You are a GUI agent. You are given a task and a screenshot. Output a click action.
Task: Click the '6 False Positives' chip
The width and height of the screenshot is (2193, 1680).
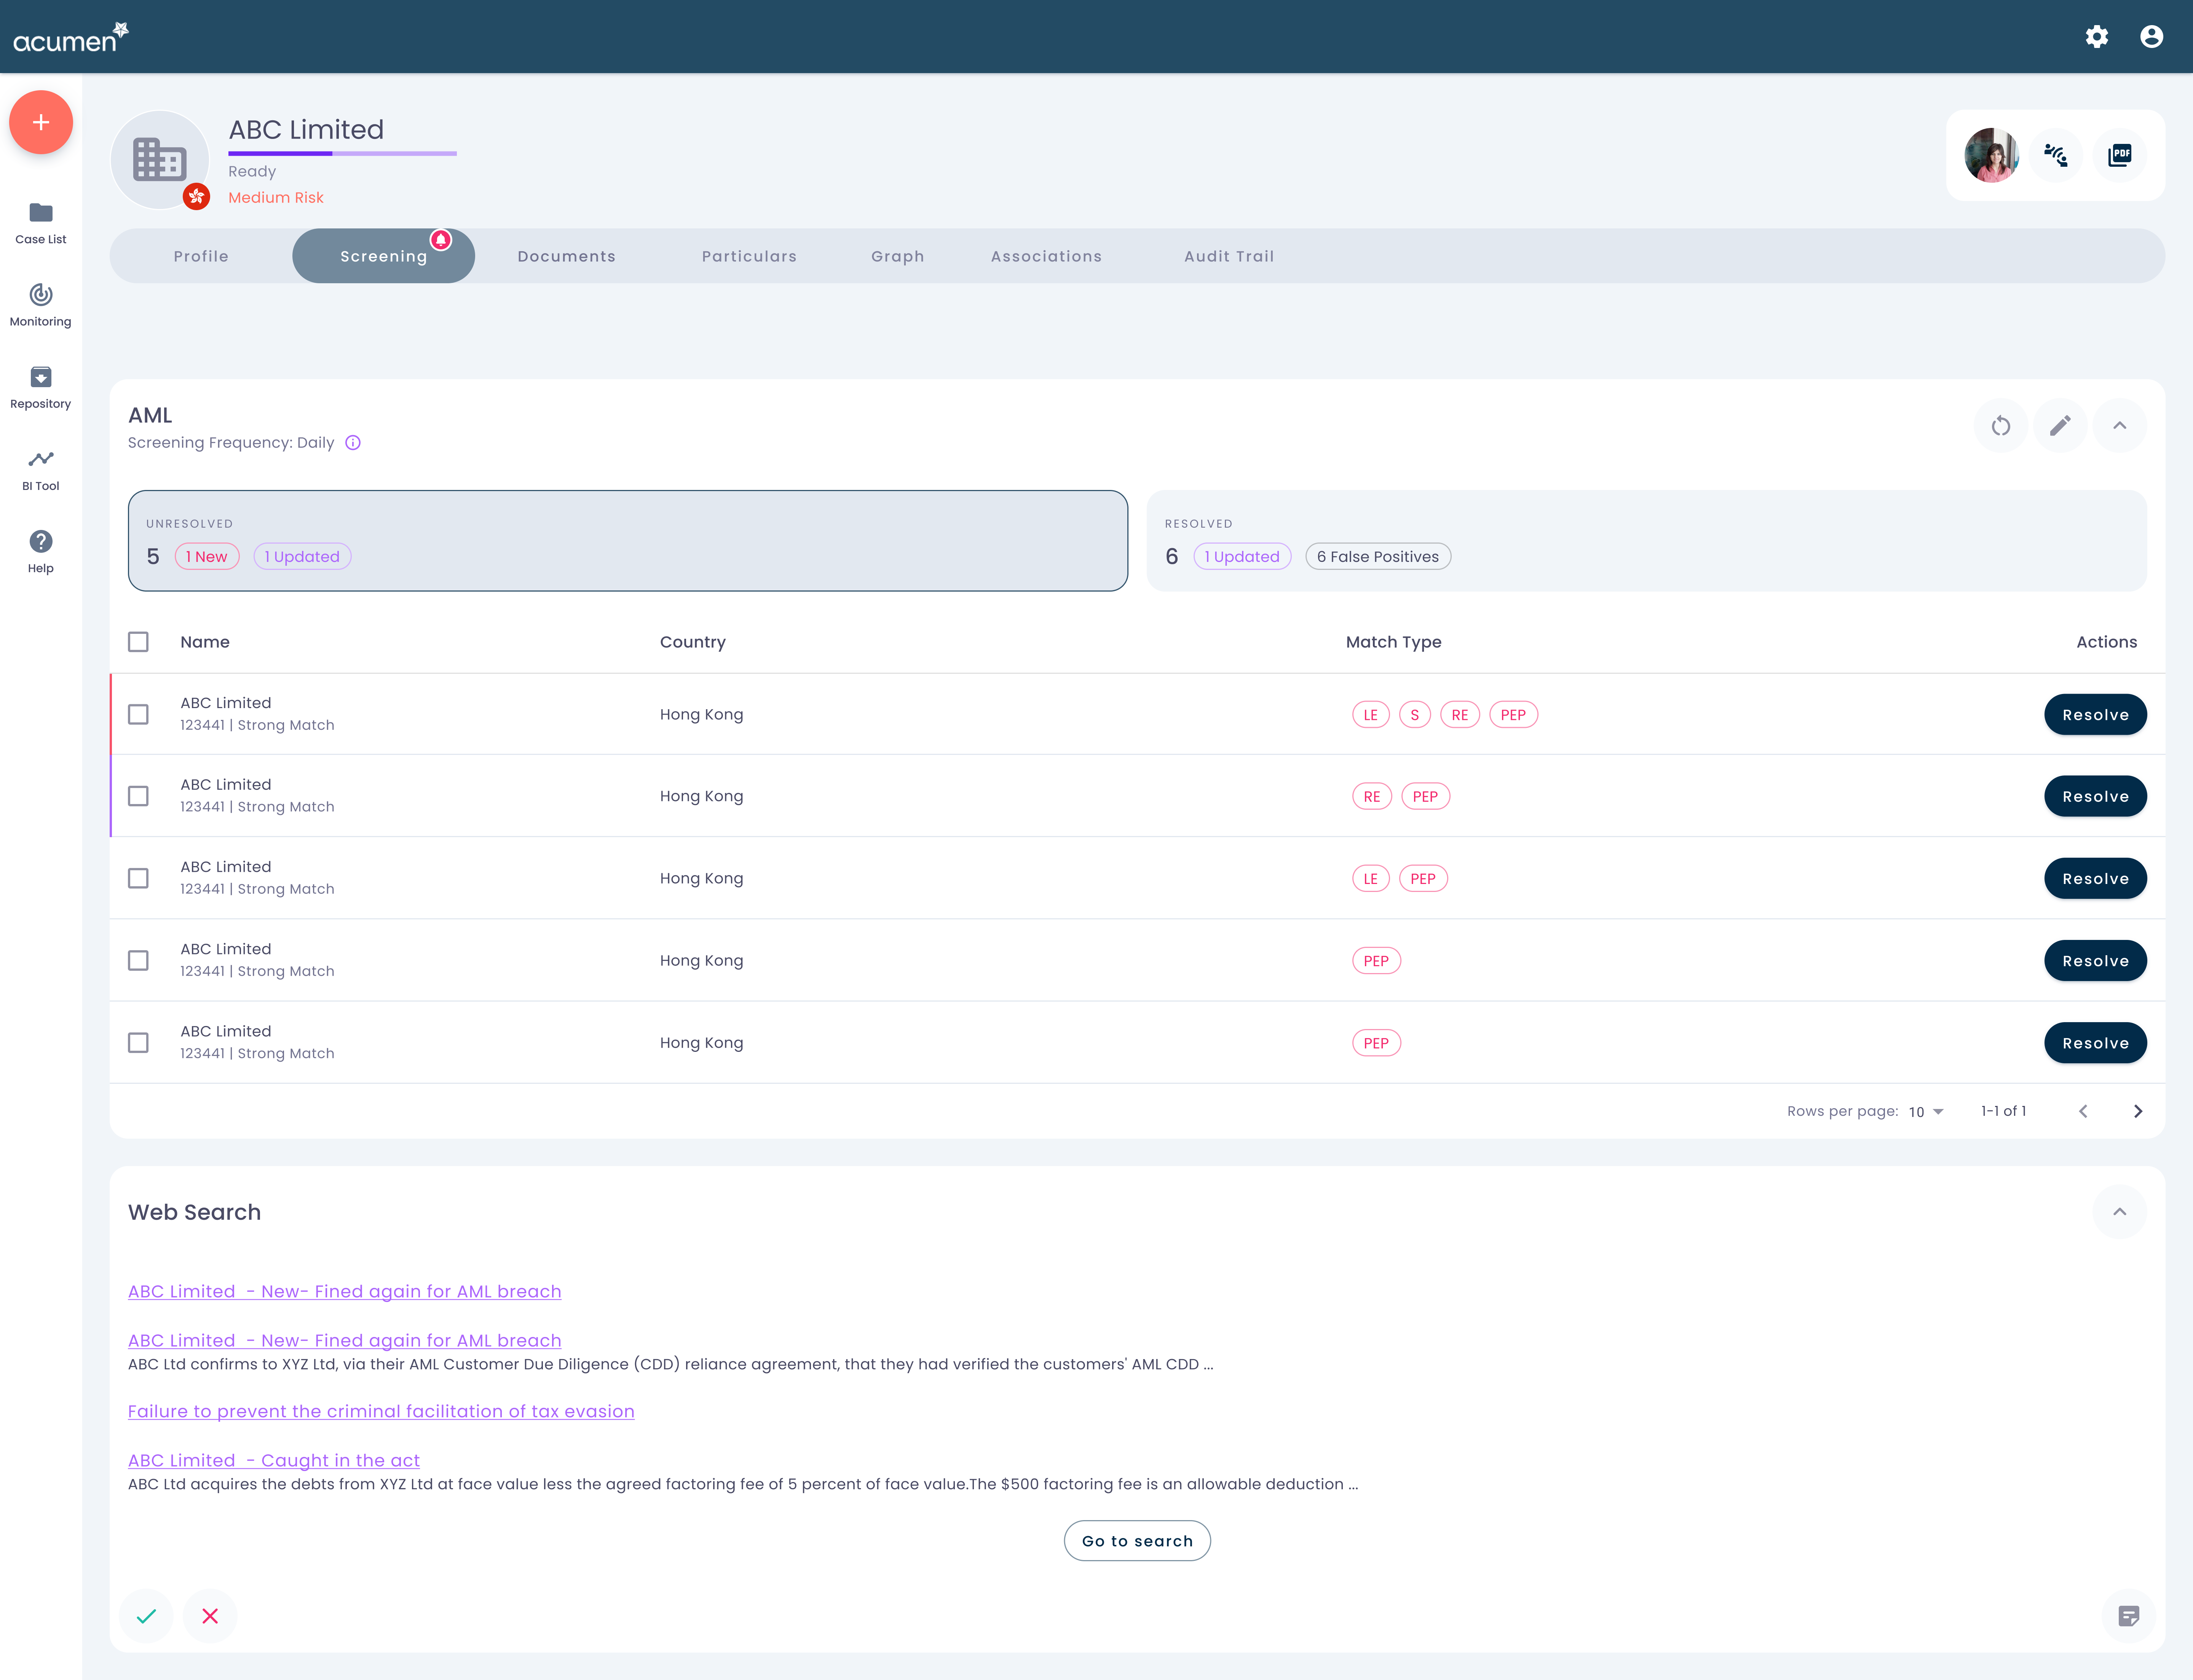1378,557
